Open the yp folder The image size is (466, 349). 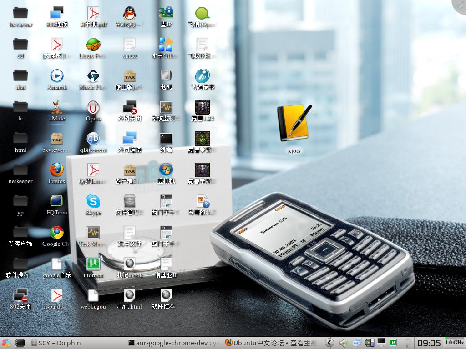20,201
